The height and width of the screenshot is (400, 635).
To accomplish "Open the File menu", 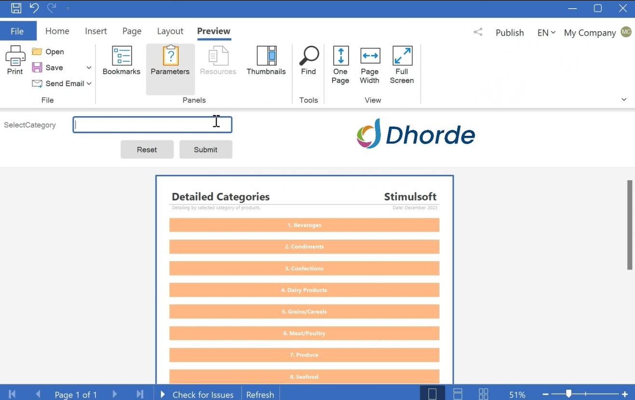I will (x=17, y=31).
